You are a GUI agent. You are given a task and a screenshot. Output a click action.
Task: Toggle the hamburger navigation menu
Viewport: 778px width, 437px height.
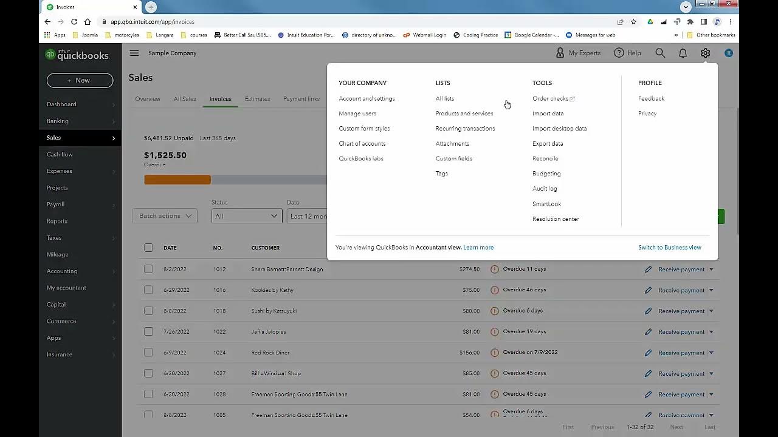click(x=134, y=53)
